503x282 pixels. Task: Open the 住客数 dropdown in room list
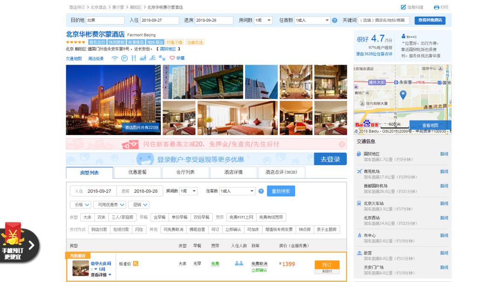click(237, 191)
